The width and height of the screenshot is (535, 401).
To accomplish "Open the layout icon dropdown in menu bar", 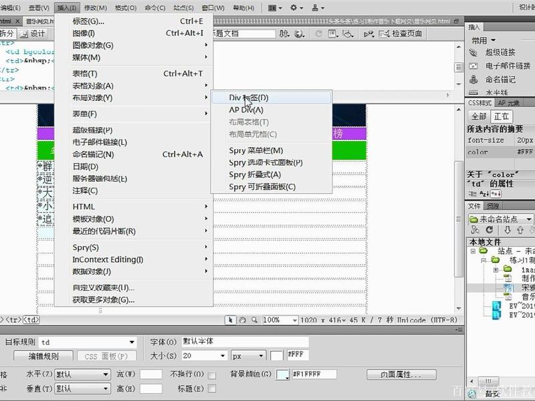I will coord(275,7).
